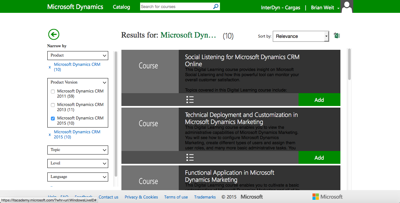Open details list icon for Social Listening course
The width and height of the screenshot is (400, 203).
tap(190, 100)
